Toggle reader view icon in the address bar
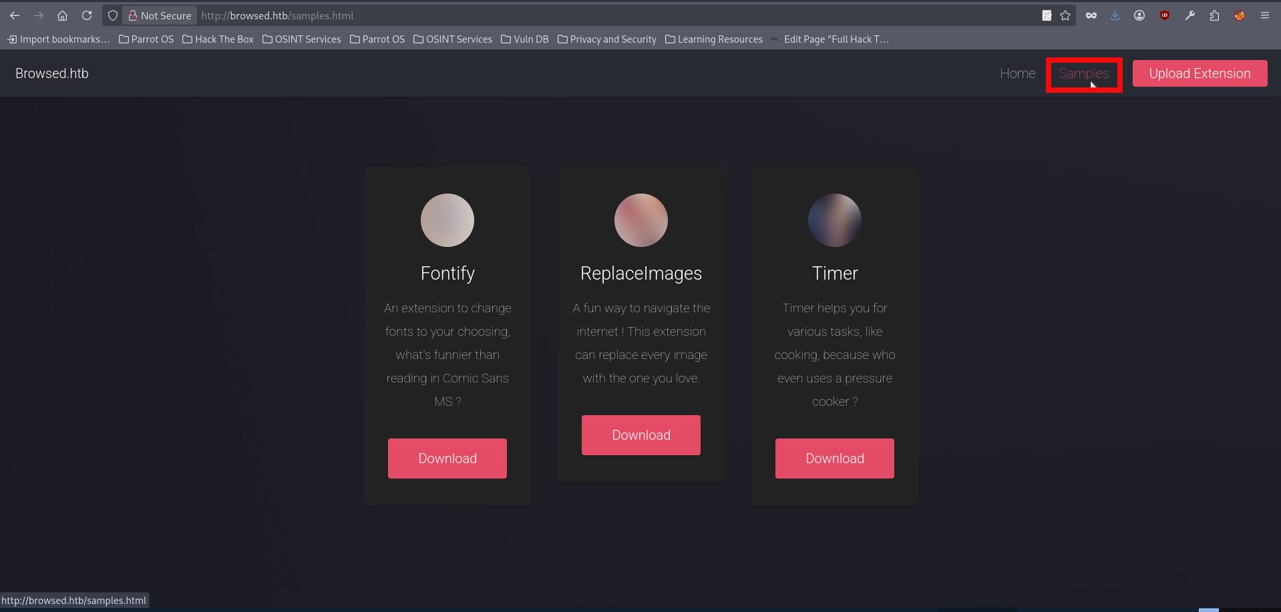1281x612 pixels. click(x=1047, y=15)
